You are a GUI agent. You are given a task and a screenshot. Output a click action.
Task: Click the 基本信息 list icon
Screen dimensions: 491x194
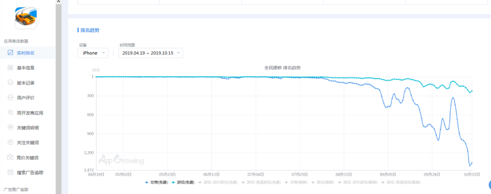(10, 68)
